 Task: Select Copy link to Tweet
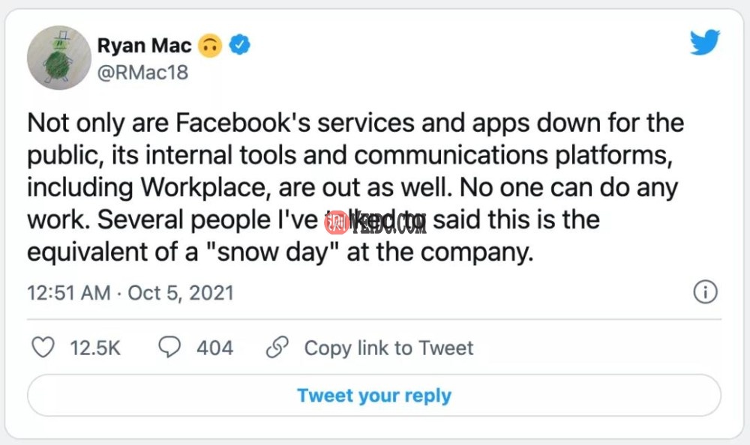pos(388,348)
